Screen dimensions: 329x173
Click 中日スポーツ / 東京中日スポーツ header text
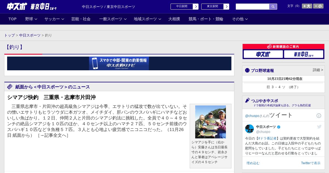(x=109, y=7)
